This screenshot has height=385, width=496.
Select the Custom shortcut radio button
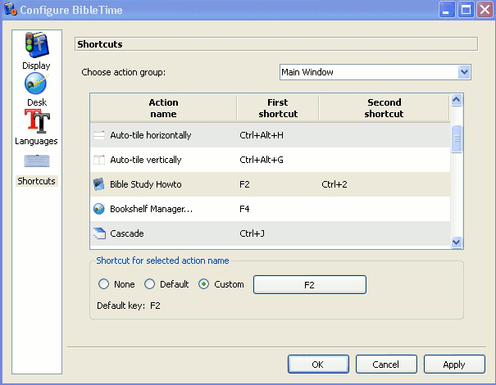coord(203,284)
